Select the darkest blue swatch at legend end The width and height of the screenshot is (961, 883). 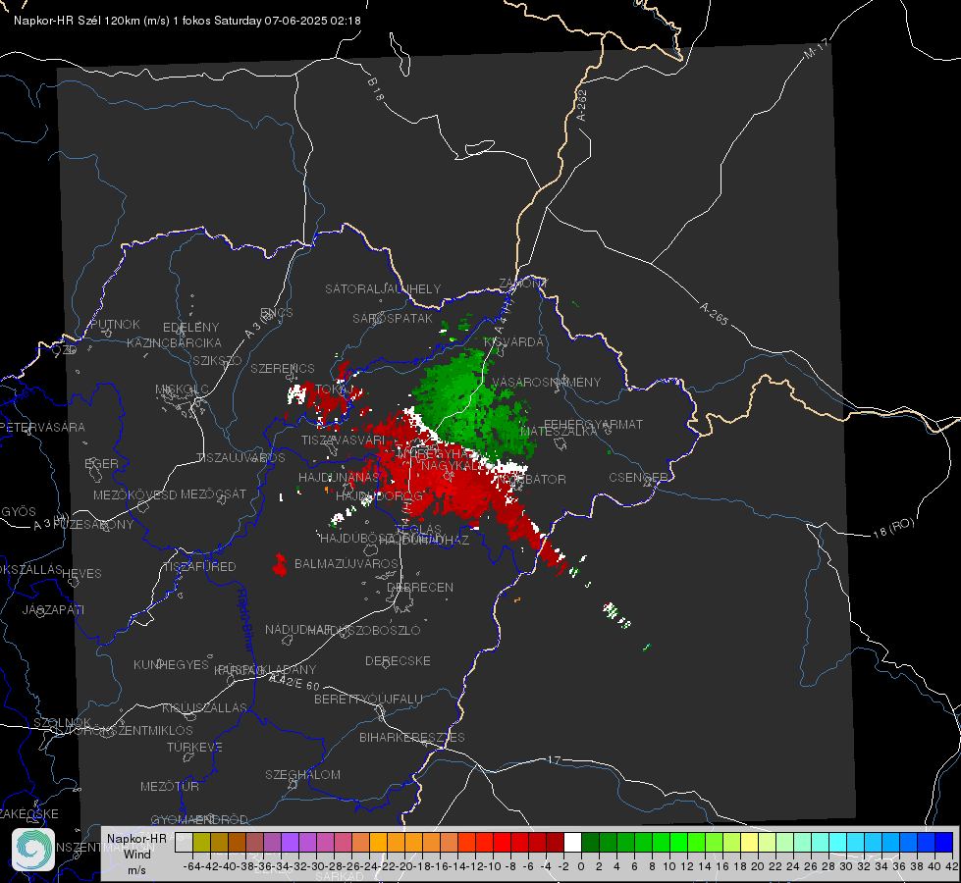[x=944, y=843]
